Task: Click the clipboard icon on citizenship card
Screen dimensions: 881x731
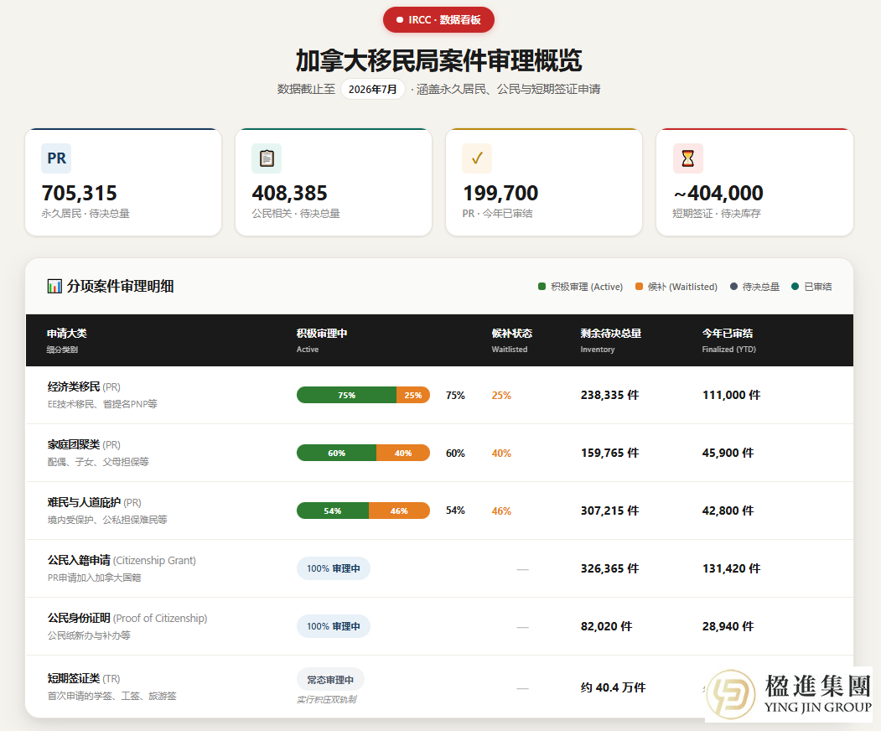Action: [267, 158]
